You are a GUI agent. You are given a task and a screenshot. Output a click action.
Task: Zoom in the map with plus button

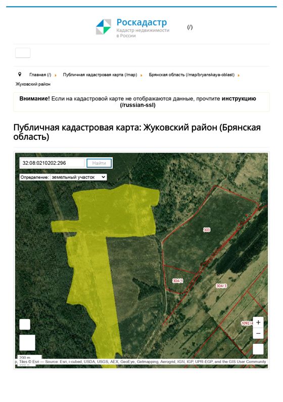pos(258,322)
